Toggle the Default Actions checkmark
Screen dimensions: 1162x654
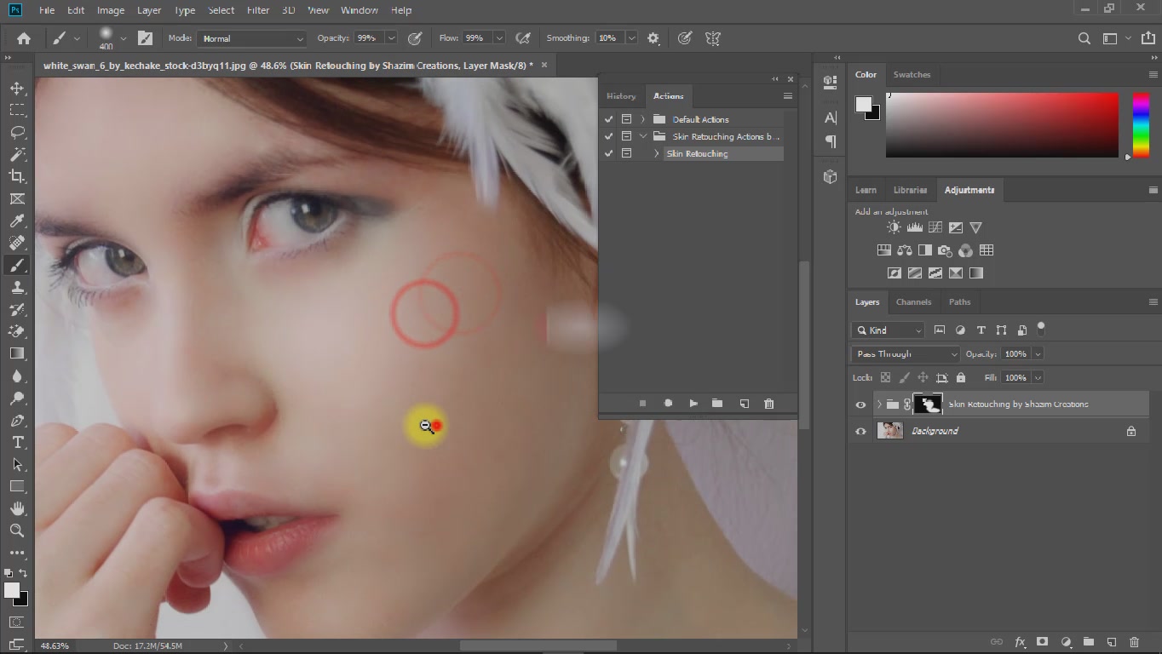click(608, 119)
